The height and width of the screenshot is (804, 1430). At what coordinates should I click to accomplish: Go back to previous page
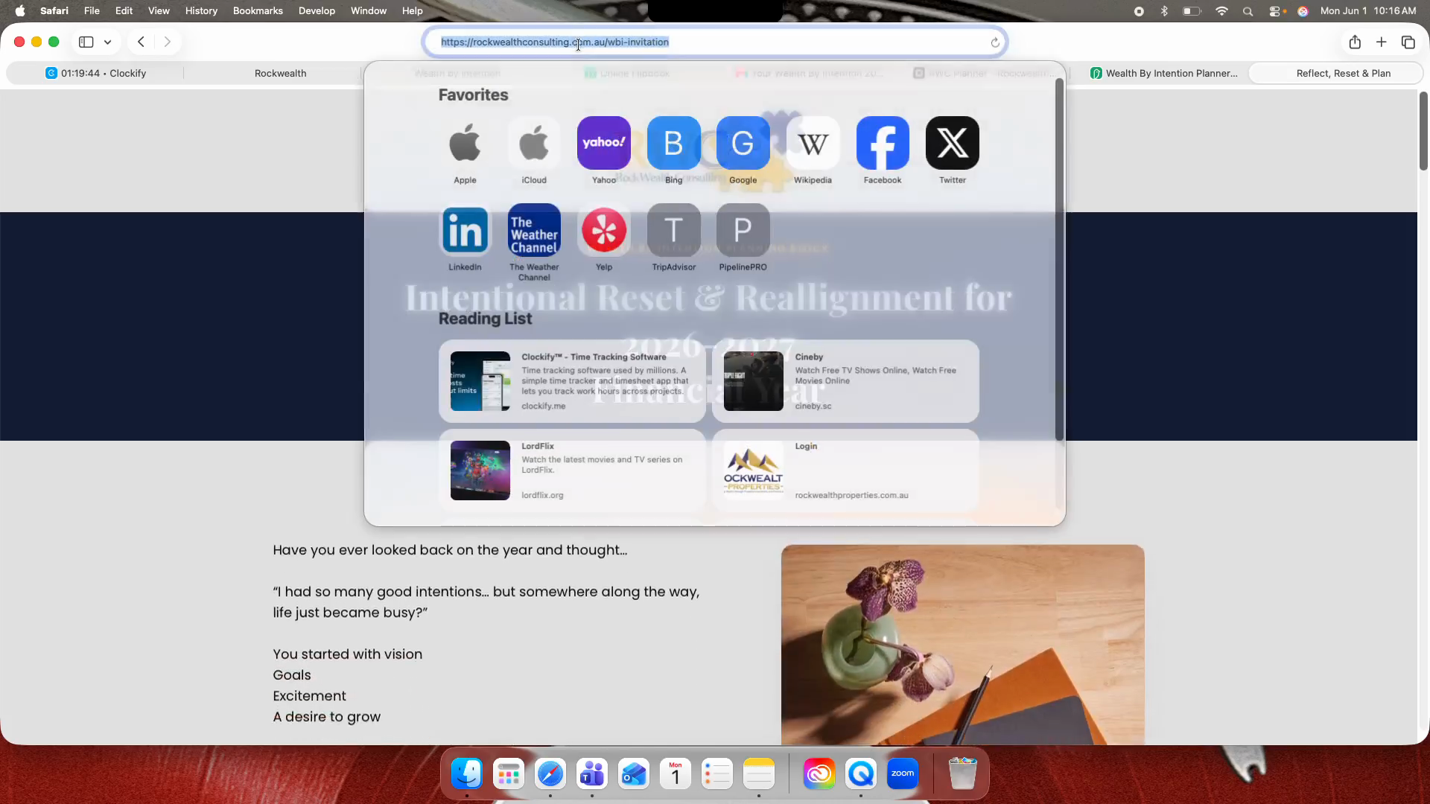(x=141, y=42)
